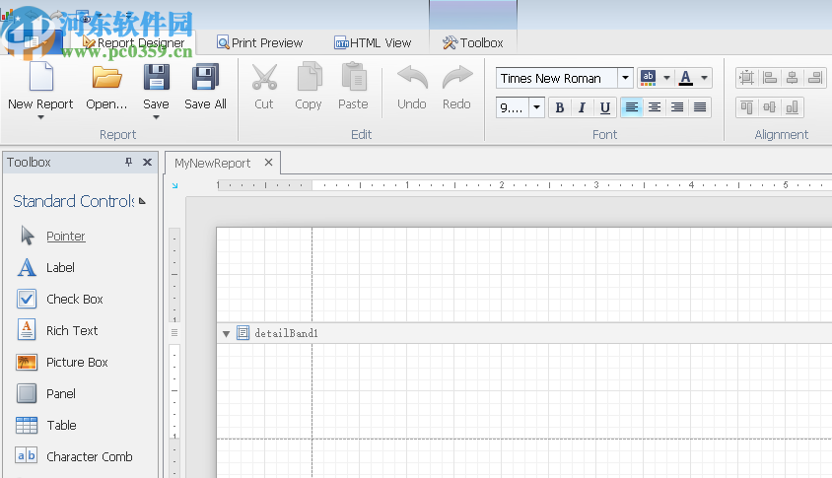Click the font color A swatch

(685, 78)
